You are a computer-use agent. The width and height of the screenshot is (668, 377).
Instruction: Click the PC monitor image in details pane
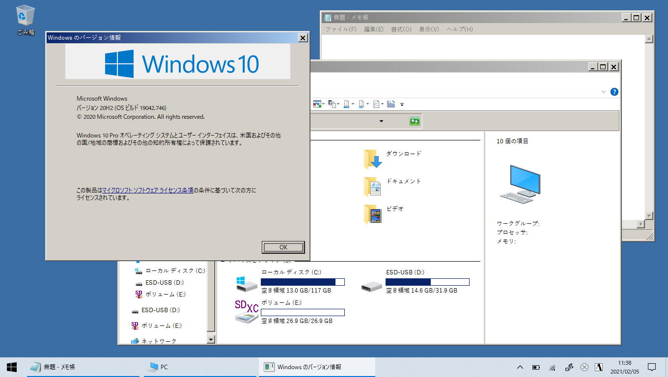520,184
